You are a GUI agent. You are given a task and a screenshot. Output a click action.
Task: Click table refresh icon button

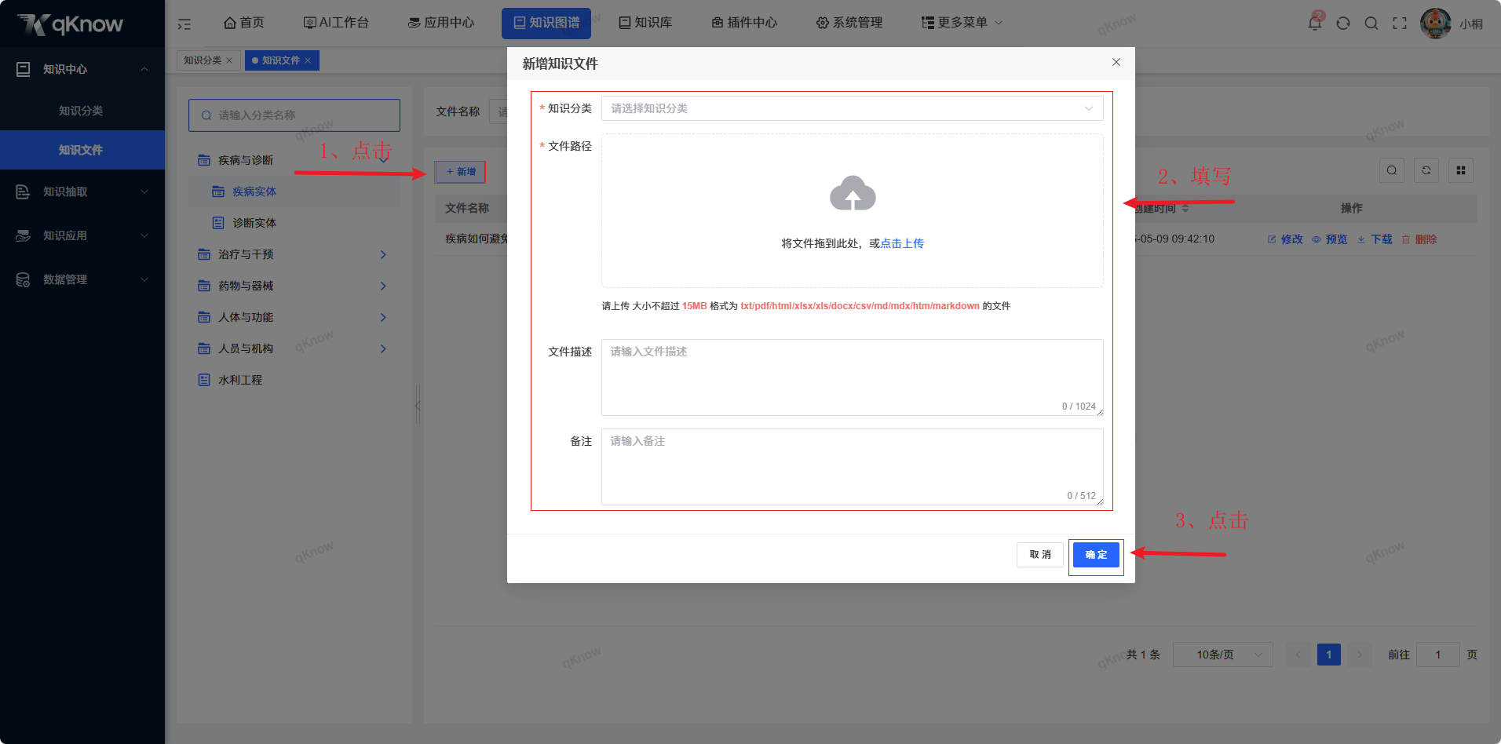click(x=1426, y=170)
